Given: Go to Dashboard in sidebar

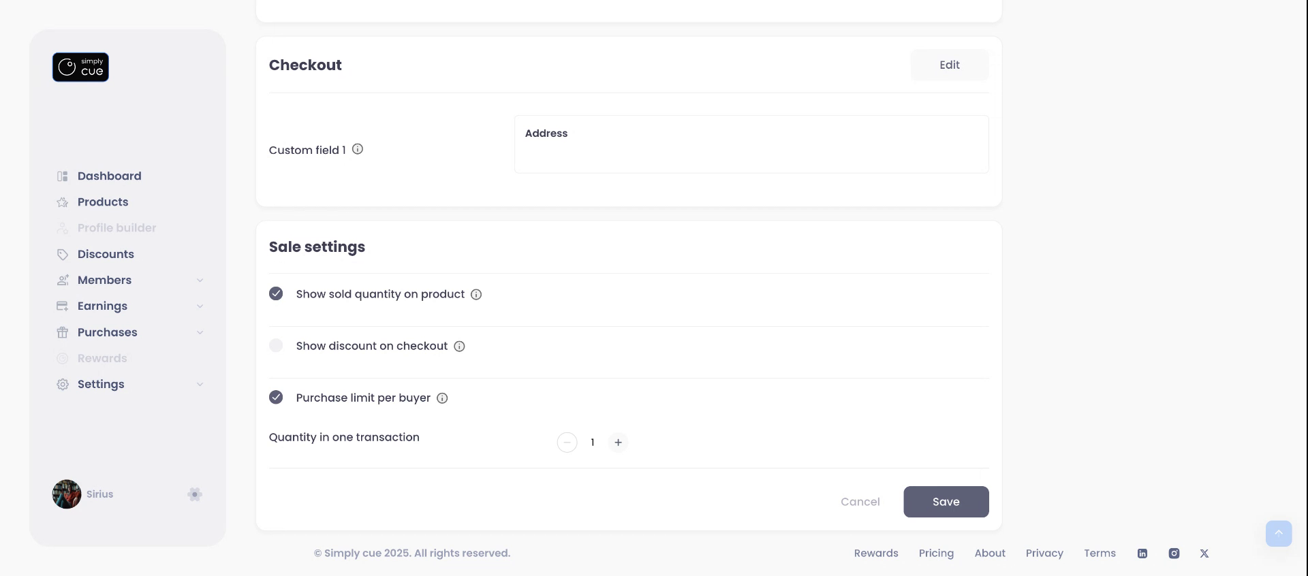Looking at the screenshot, I should click(x=109, y=176).
